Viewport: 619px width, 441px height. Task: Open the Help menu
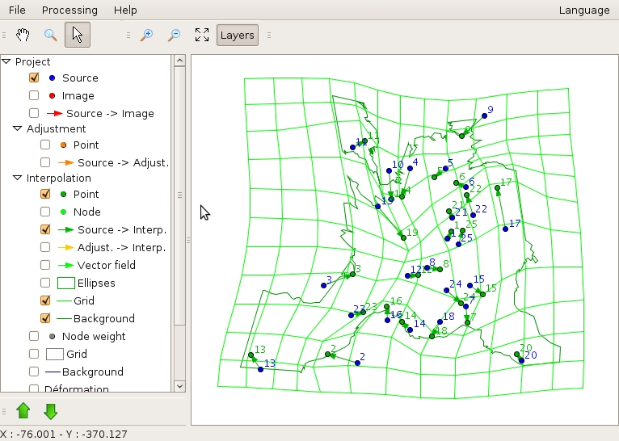click(125, 10)
